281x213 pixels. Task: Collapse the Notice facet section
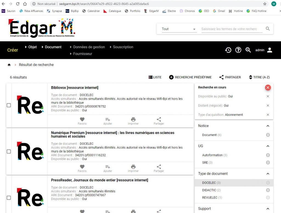tap(268, 126)
